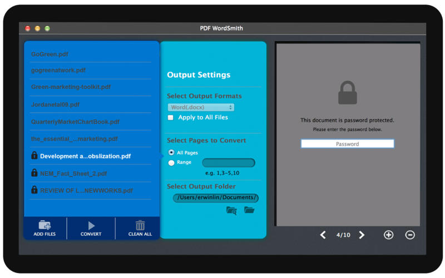Close the PDF WordSmith window

[27, 28]
